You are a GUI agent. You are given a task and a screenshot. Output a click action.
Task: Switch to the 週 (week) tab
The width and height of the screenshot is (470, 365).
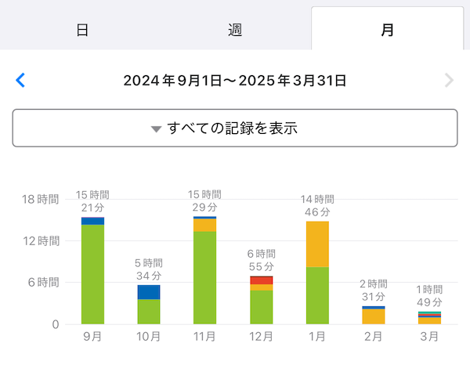click(x=235, y=31)
